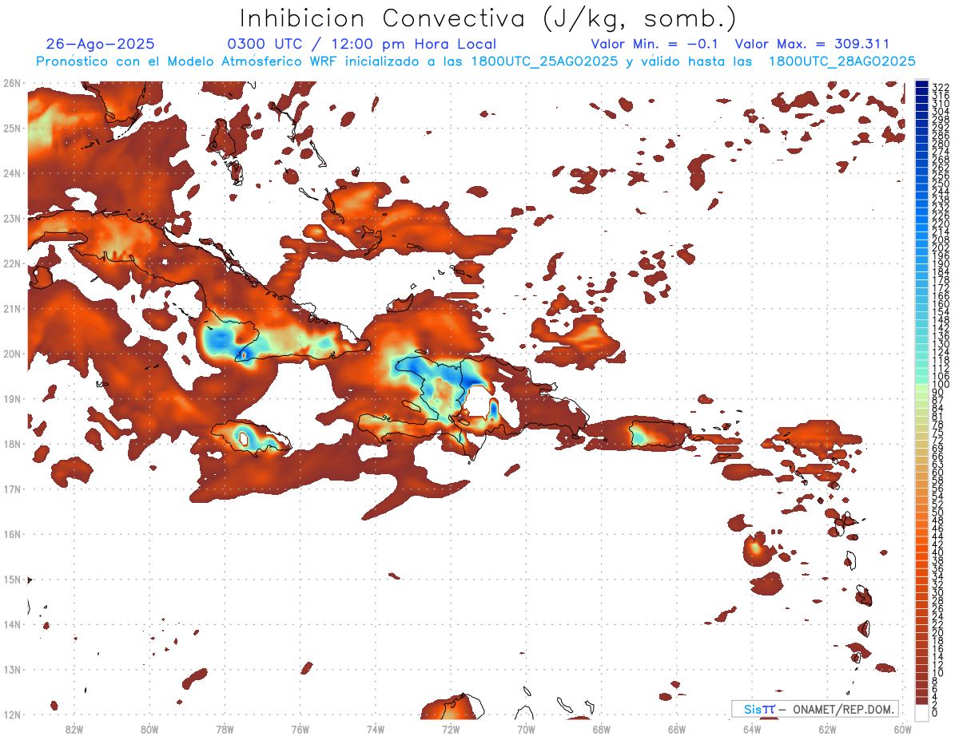Click the valid-until time '1800UTC_28AGO2025'

pyautogui.click(x=842, y=61)
